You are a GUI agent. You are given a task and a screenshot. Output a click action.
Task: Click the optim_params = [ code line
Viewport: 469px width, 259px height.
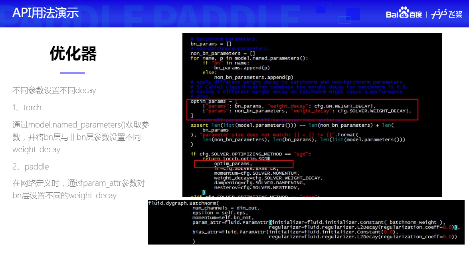(x=214, y=101)
